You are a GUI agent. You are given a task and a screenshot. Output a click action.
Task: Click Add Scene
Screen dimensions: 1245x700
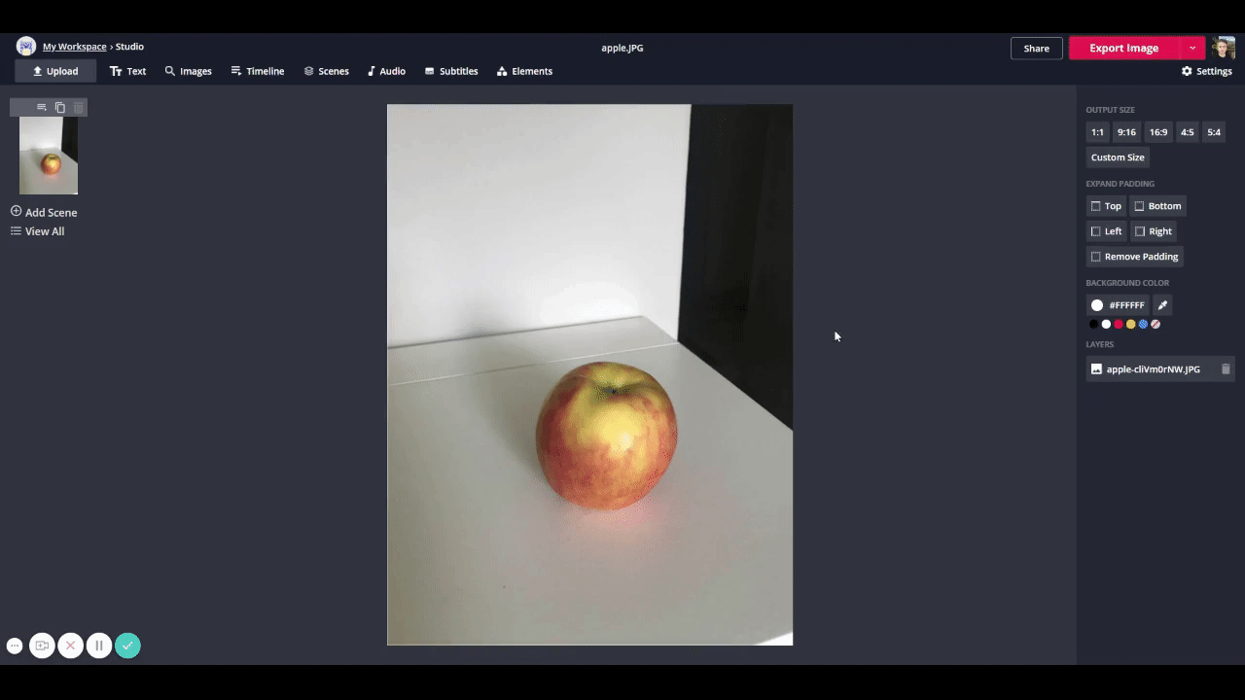click(x=44, y=212)
